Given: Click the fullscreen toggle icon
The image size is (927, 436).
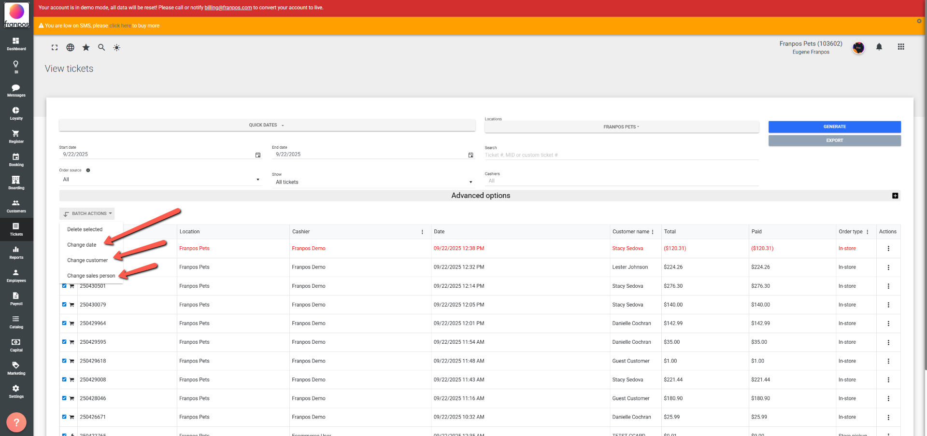Looking at the screenshot, I should click(x=55, y=47).
